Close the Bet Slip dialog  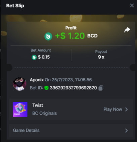(132, 5)
